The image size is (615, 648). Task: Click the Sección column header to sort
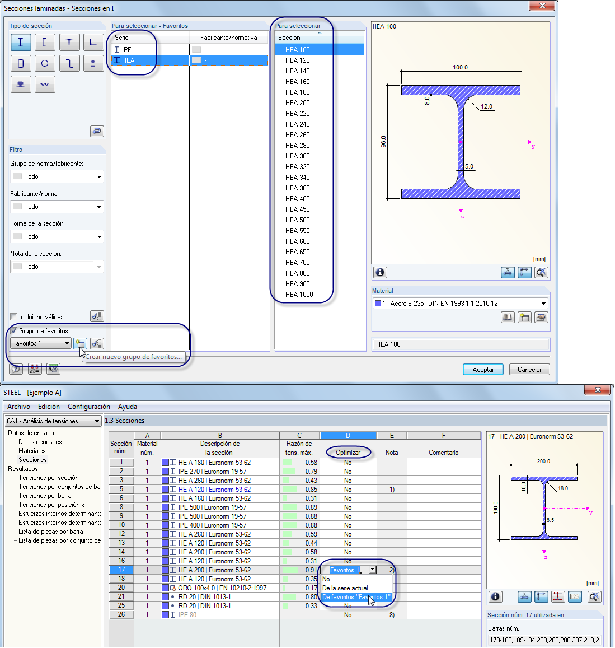pyautogui.click(x=320, y=38)
